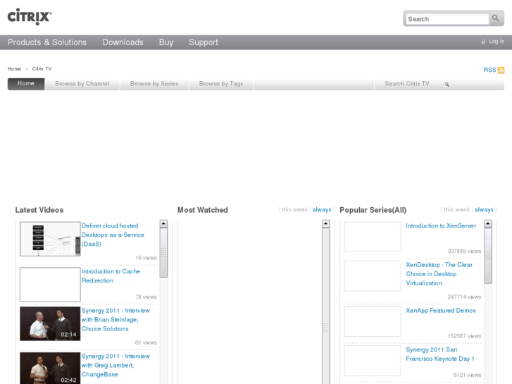The height and width of the screenshot is (384, 512).
Task: Click inside the top Search input field
Action: (447, 19)
